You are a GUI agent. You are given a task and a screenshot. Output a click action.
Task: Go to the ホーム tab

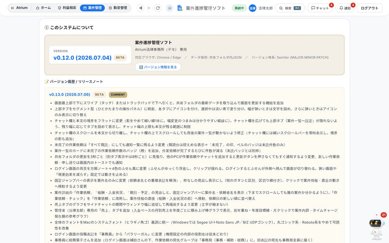tap(43, 8)
